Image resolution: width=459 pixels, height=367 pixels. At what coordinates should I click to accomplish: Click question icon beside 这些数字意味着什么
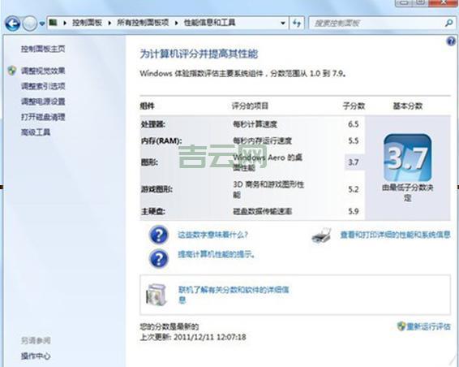coord(159,235)
